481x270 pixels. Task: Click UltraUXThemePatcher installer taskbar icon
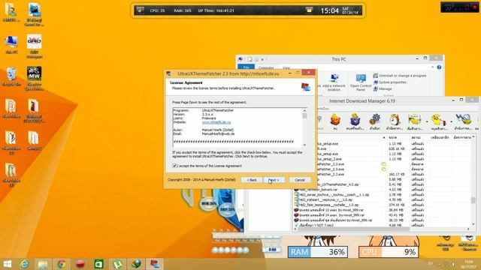click(155, 264)
